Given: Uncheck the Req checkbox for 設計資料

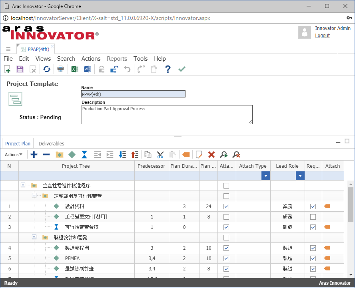Looking at the screenshot, I should pos(313,206).
